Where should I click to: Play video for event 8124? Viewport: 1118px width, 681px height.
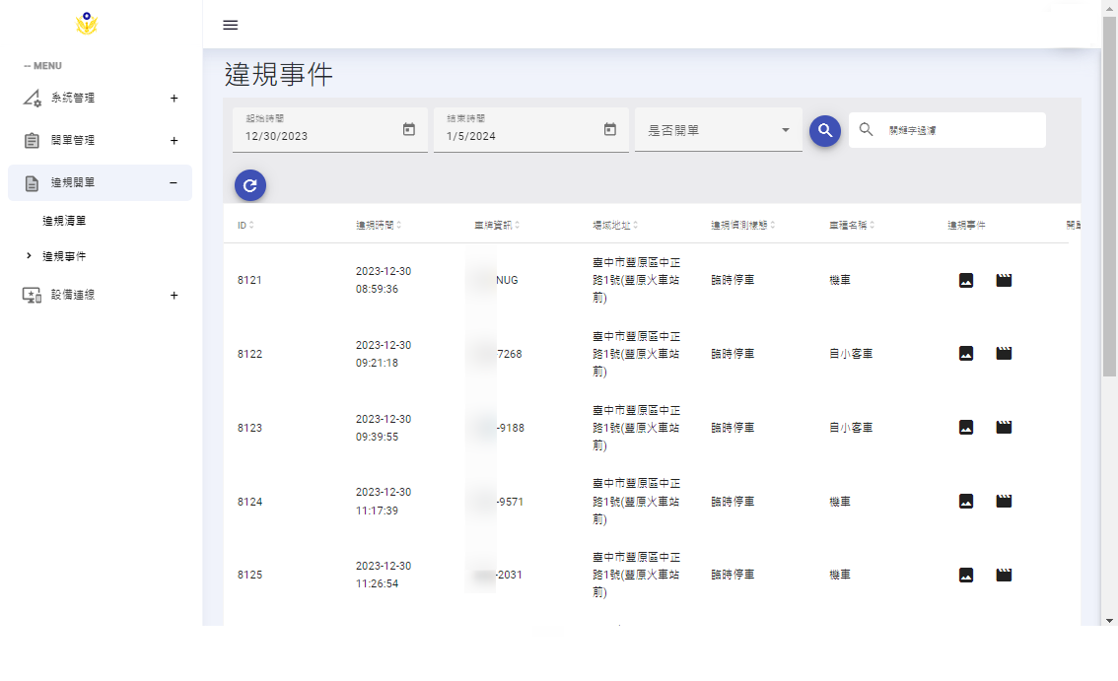[x=1004, y=502]
